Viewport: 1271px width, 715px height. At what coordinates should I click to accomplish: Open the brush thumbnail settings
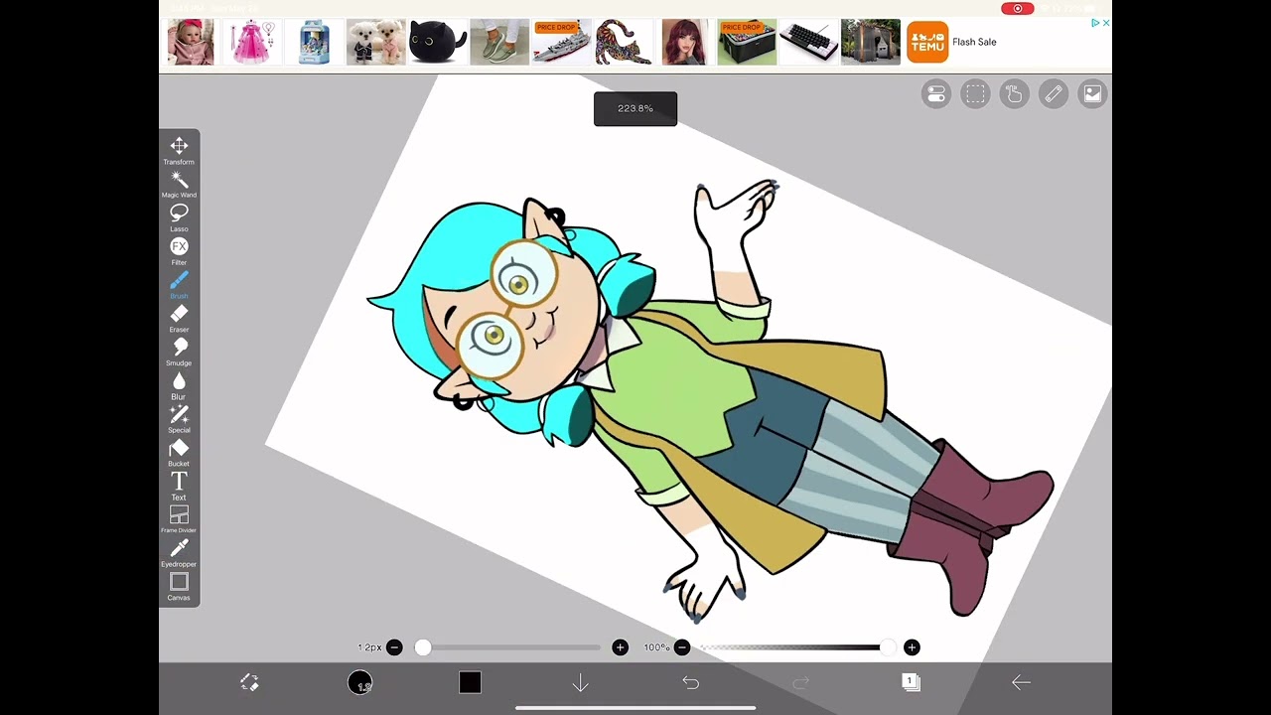(359, 682)
